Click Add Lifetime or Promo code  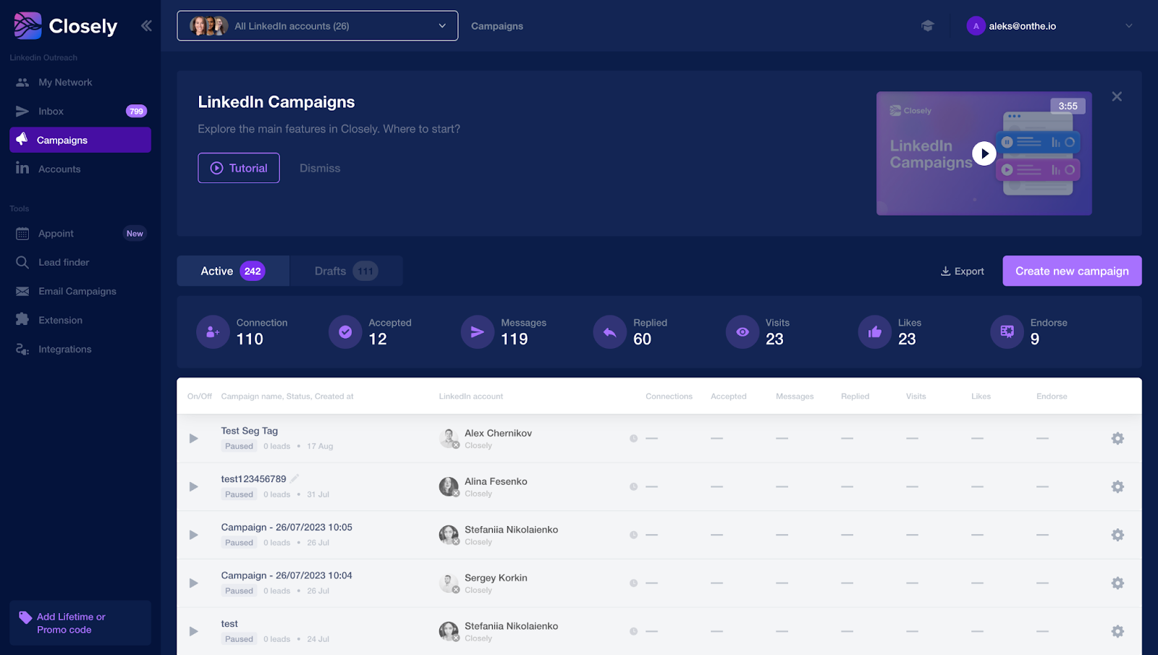(x=80, y=623)
